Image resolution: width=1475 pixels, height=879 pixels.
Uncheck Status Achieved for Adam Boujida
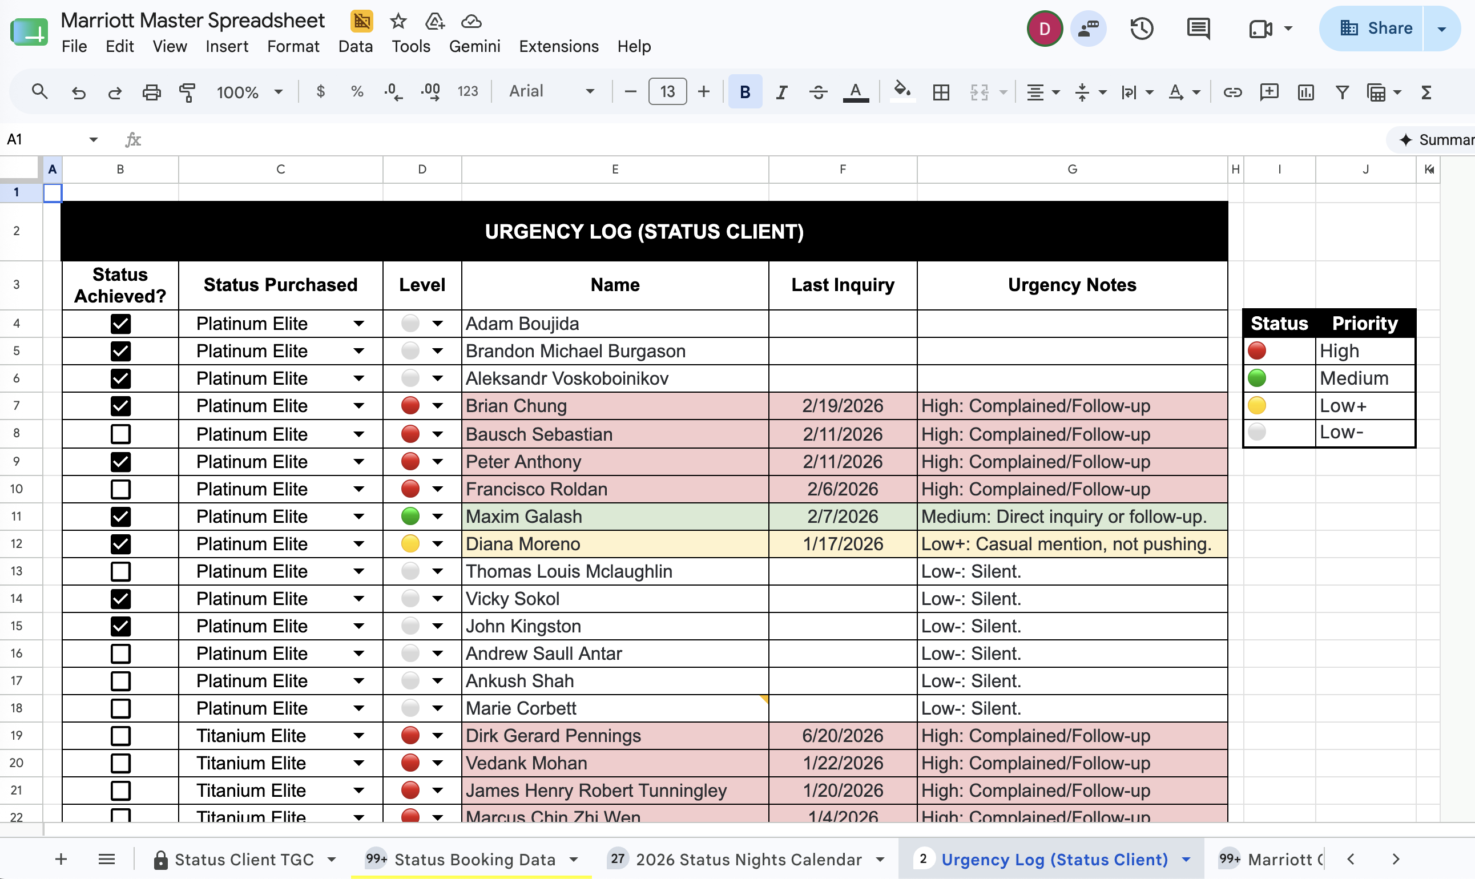point(120,324)
